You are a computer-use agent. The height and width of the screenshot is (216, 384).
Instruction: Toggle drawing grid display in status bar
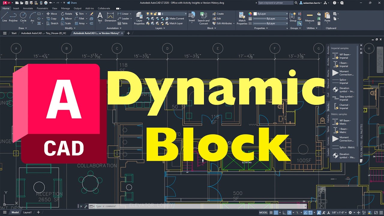point(271,213)
